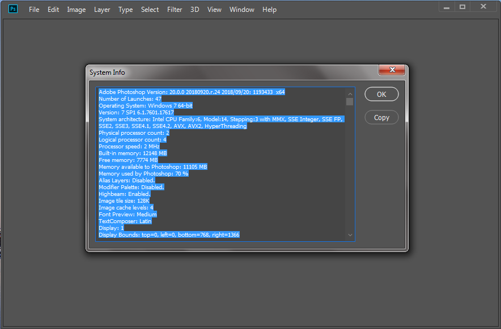The image size is (501, 329).
Task: Open the Image menu
Action: tap(76, 10)
